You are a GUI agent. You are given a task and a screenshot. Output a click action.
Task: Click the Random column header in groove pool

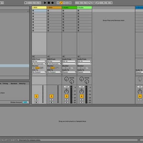pyautogui.click(x=14, y=84)
